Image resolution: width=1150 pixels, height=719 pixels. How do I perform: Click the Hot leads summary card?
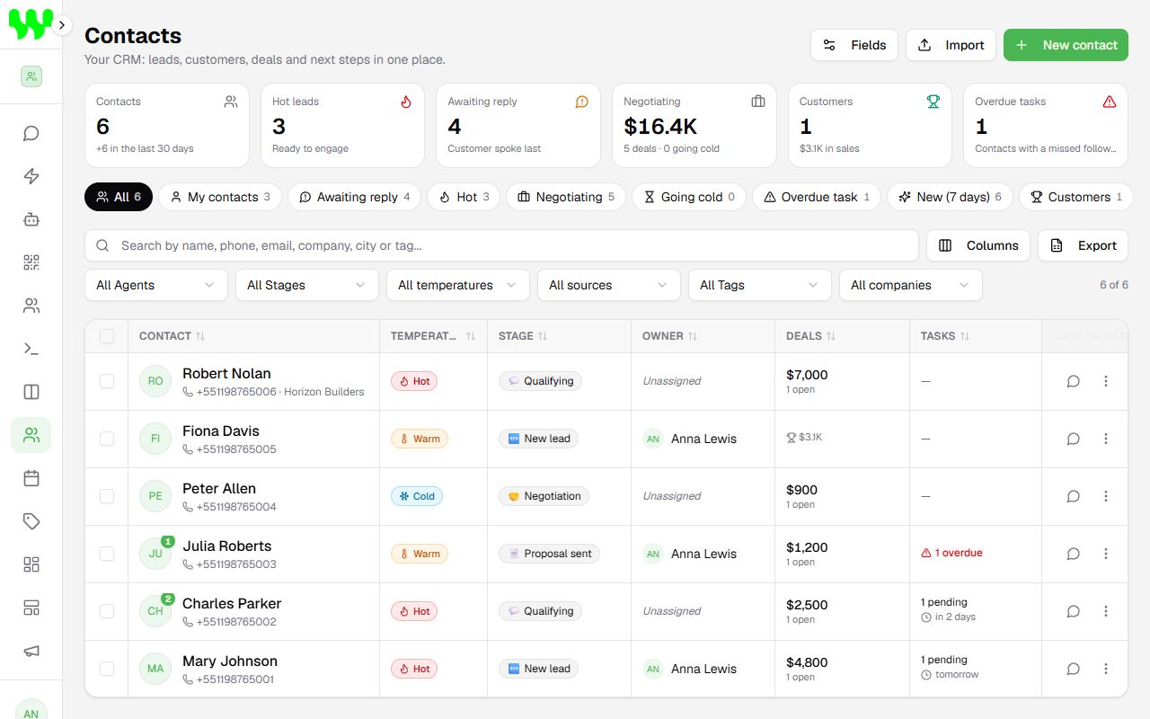[342, 126]
